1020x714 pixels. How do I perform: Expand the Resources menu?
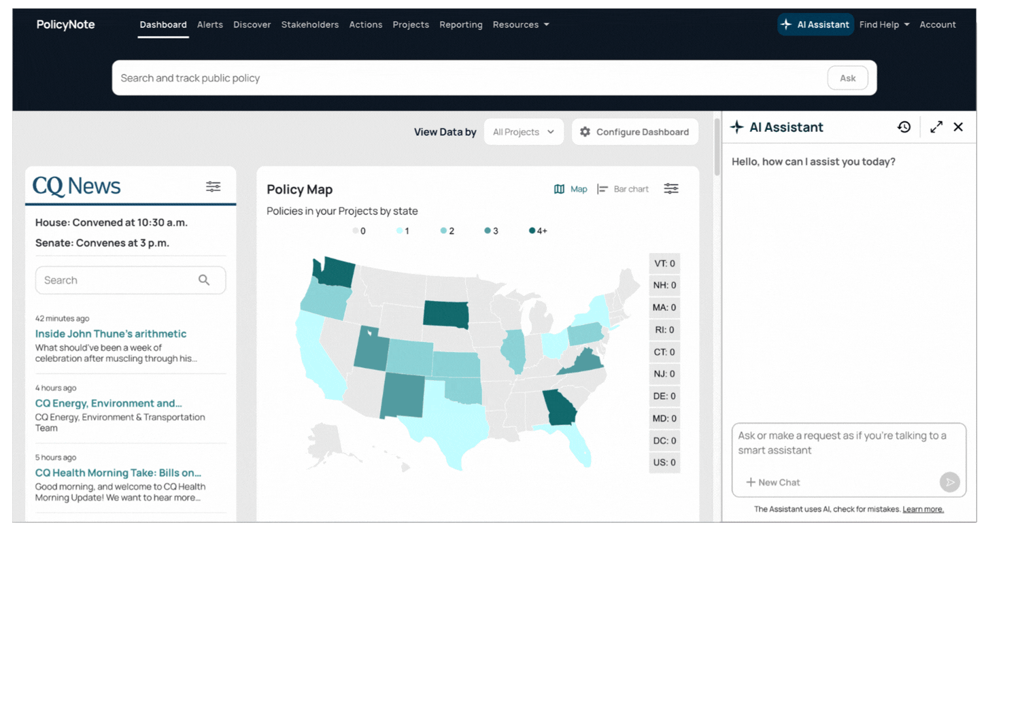click(521, 24)
